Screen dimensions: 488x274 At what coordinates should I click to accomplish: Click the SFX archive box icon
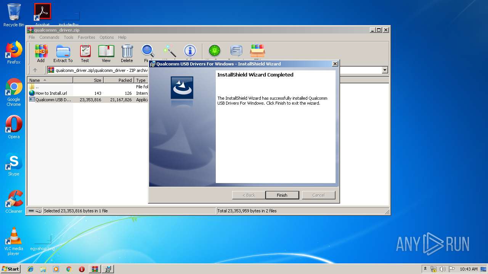[x=257, y=52]
